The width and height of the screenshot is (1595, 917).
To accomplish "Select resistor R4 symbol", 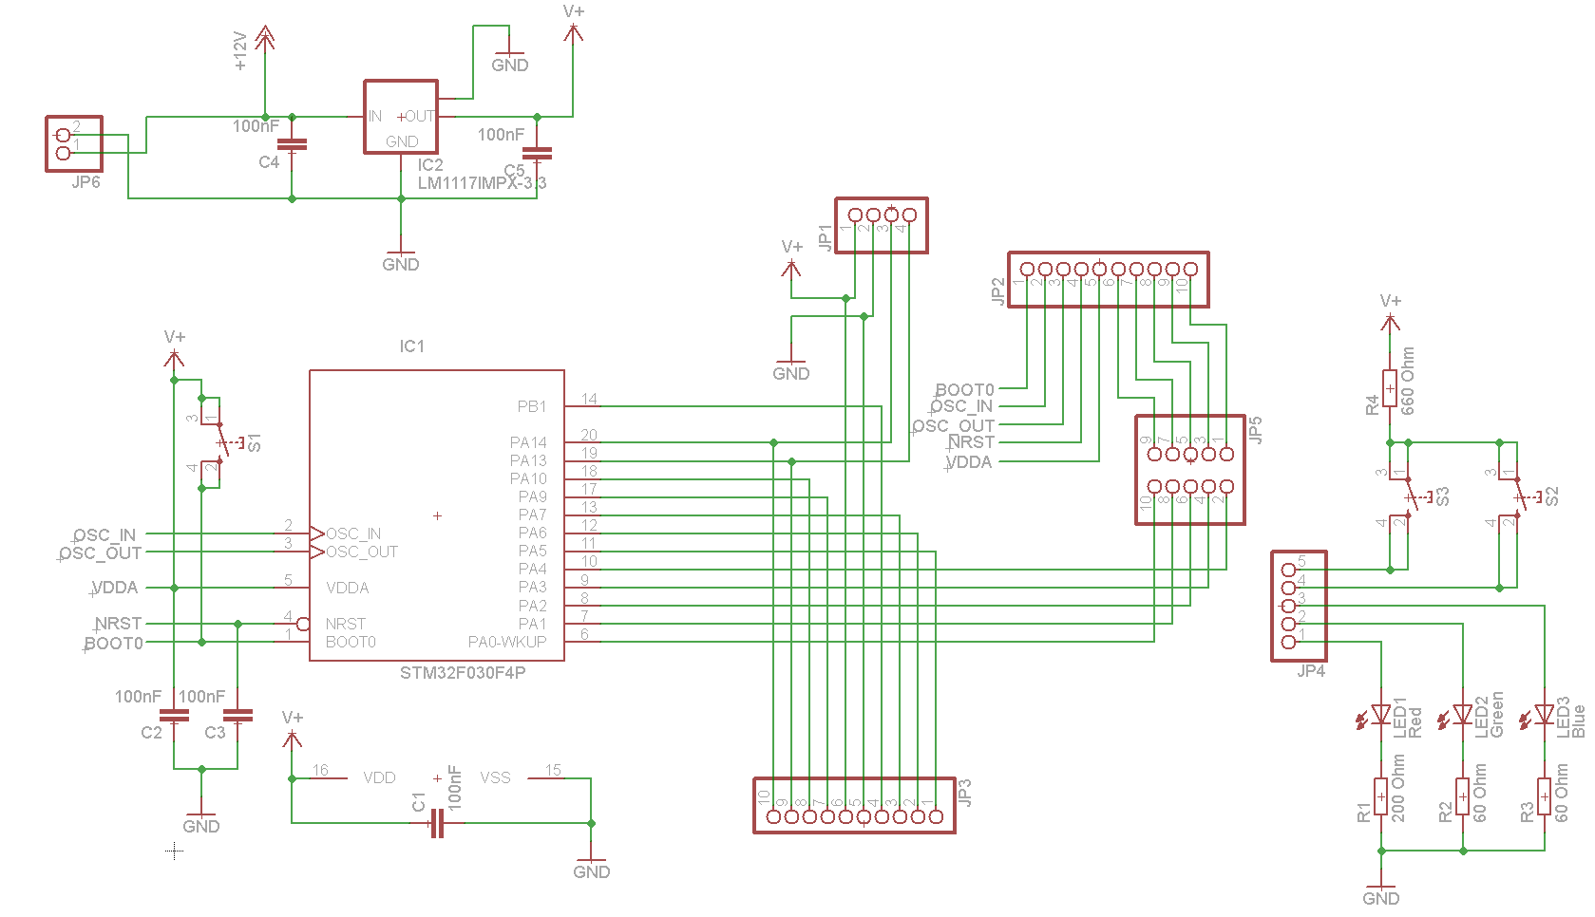I will pyautogui.click(x=1390, y=387).
